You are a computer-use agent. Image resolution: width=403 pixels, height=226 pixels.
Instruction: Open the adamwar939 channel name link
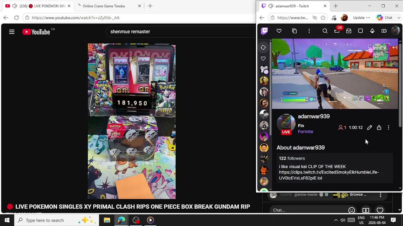coord(314,116)
